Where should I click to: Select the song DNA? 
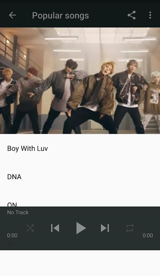tap(80, 177)
